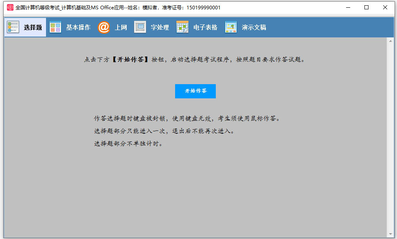The image size is (397, 239).
Task: Maximize the exam window
Action: point(366,7)
